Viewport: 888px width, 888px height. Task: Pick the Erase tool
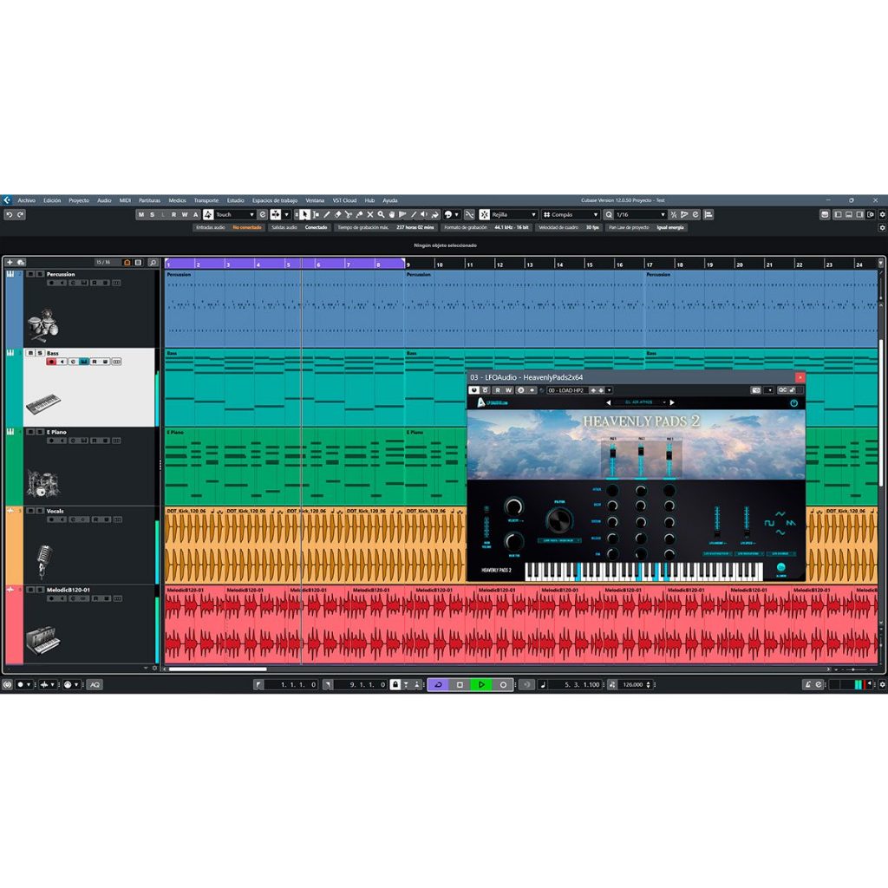(x=337, y=215)
